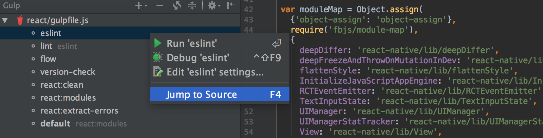Select the flow task

tap(48, 59)
